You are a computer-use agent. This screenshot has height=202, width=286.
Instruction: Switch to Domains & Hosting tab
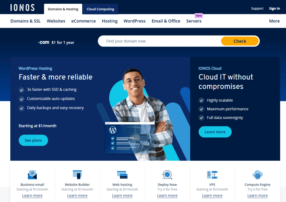point(63,9)
